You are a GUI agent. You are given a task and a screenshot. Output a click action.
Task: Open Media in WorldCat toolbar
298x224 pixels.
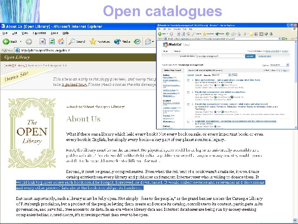tap(220, 34)
